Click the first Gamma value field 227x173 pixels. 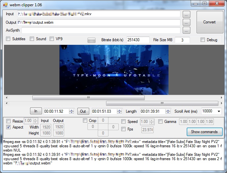click(184, 122)
